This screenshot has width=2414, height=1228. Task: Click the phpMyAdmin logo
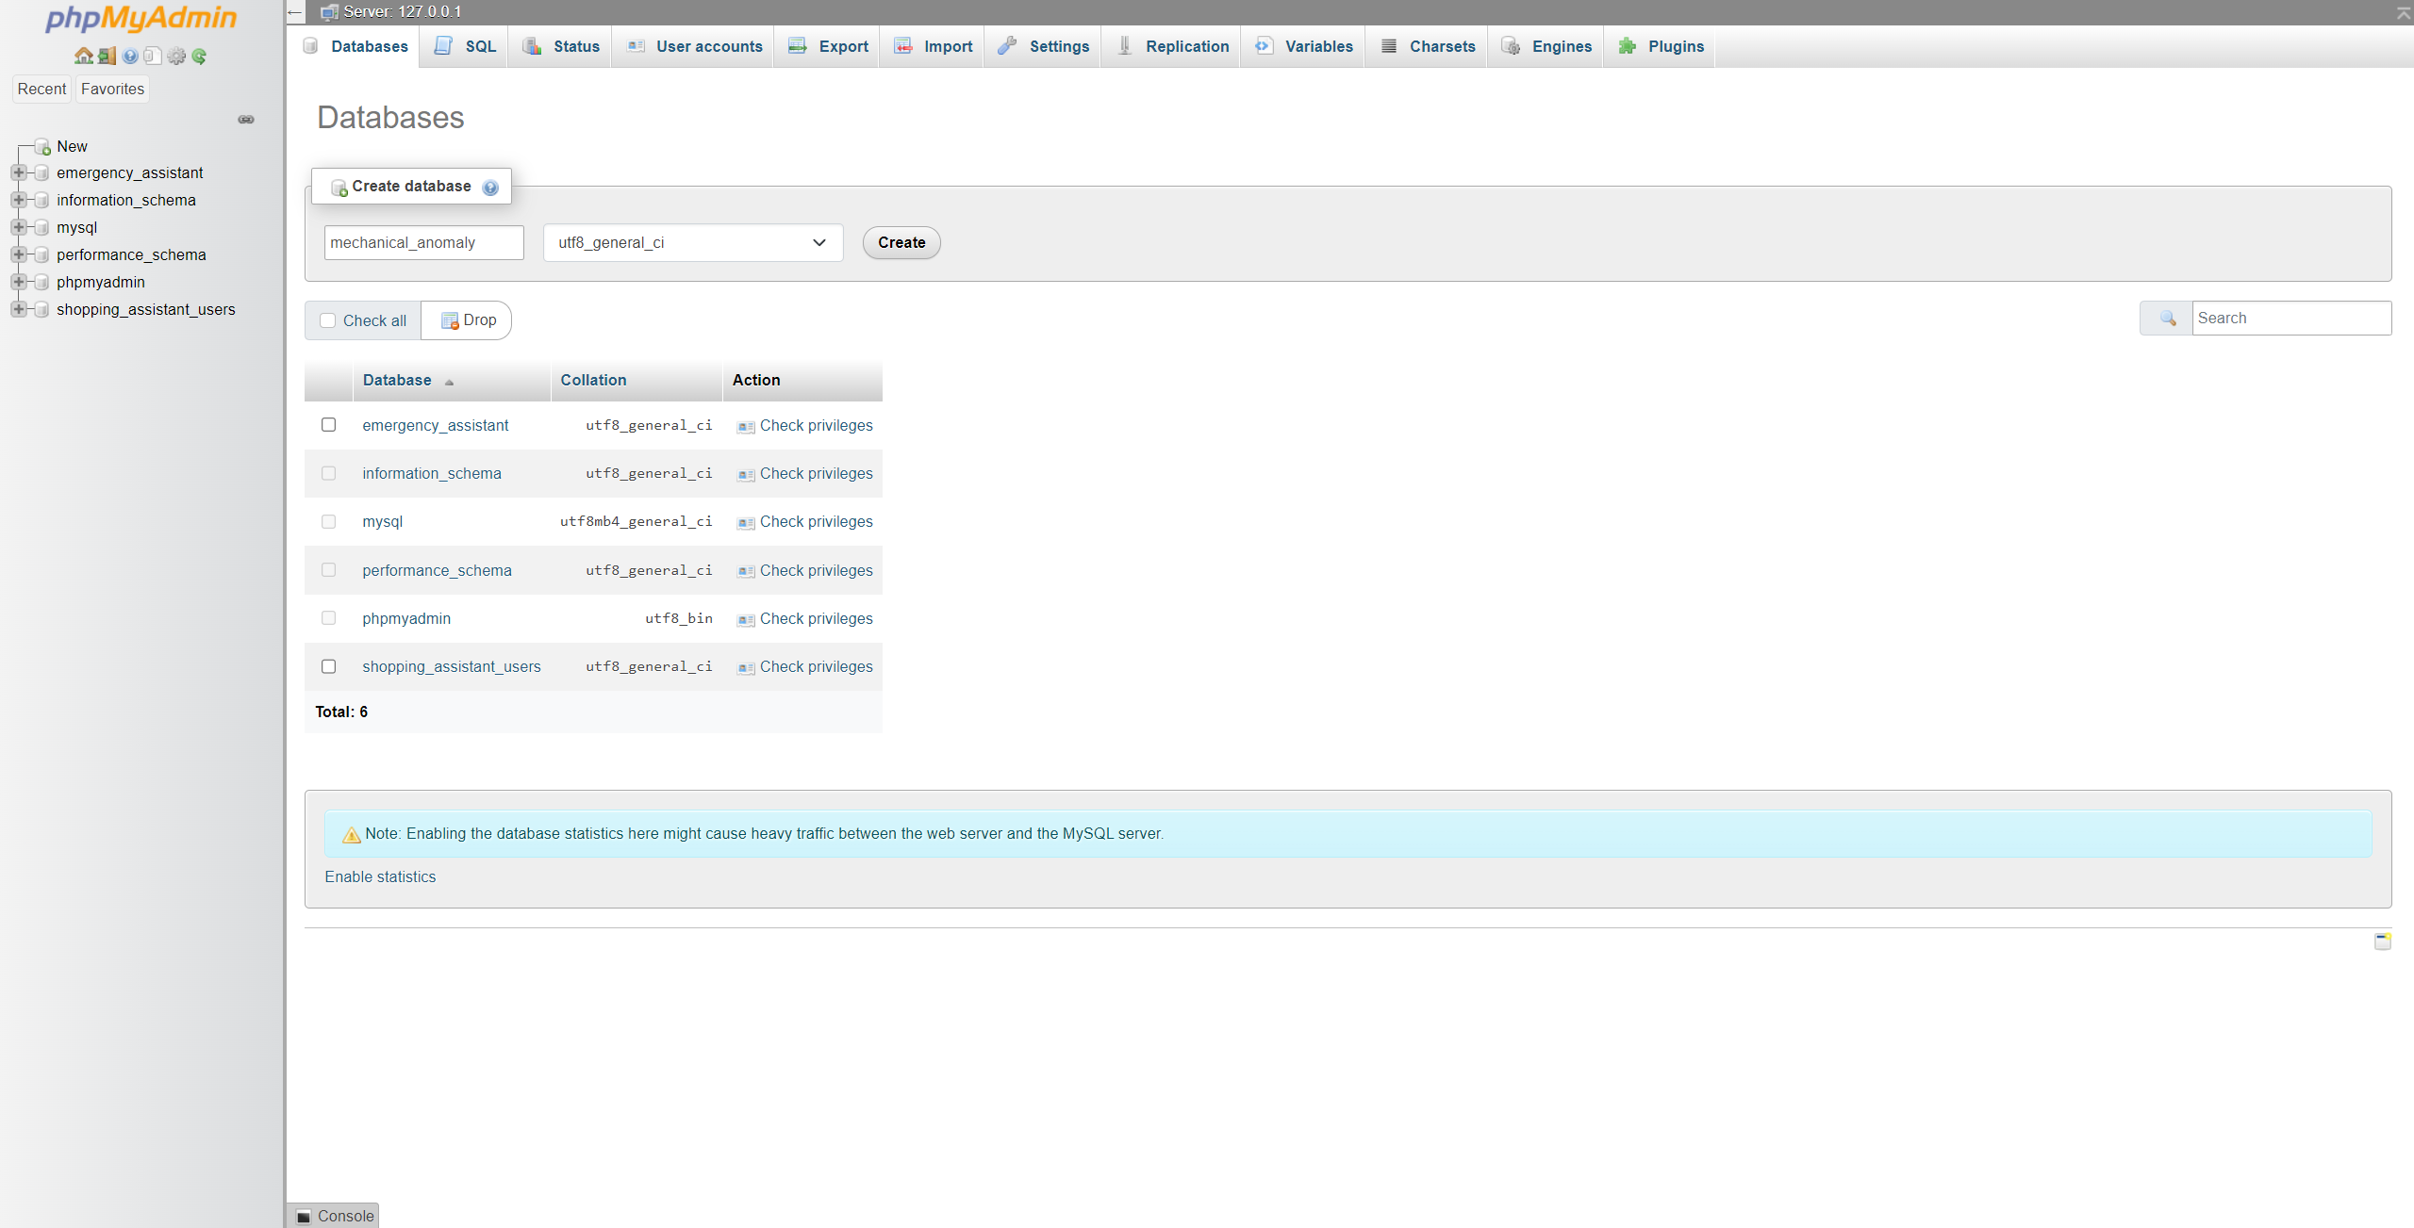(x=141, y=18)
